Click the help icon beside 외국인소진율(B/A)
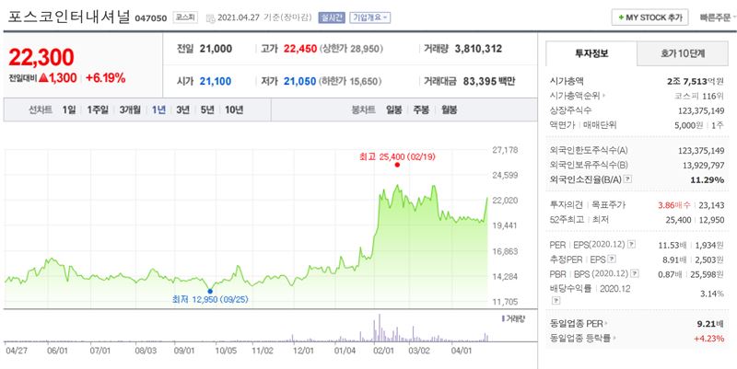This screenshot has width=737, height=369. pyautogui.click(x=630, y=178)
